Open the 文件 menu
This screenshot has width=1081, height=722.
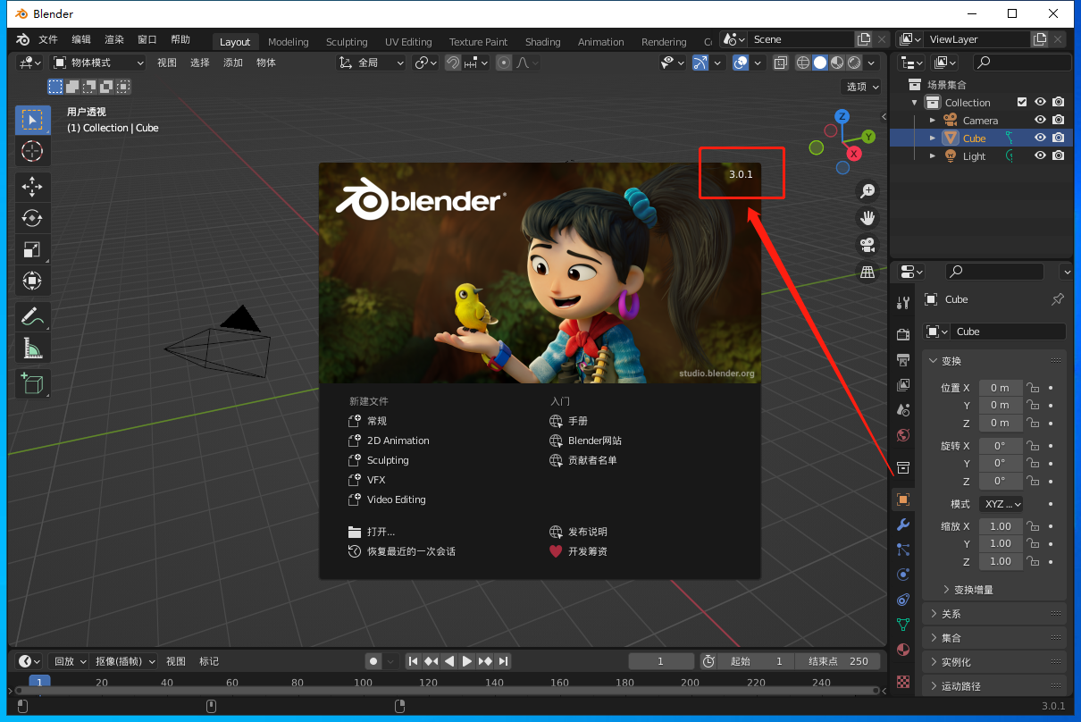pos(48,40)
